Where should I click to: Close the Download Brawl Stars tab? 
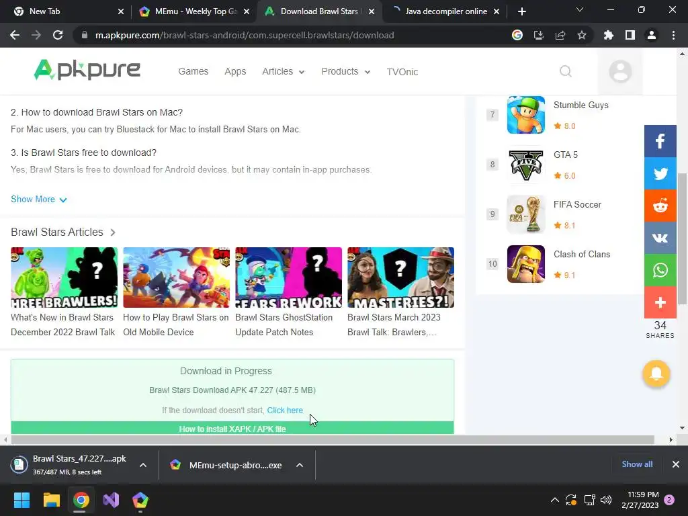click(372, 11)
